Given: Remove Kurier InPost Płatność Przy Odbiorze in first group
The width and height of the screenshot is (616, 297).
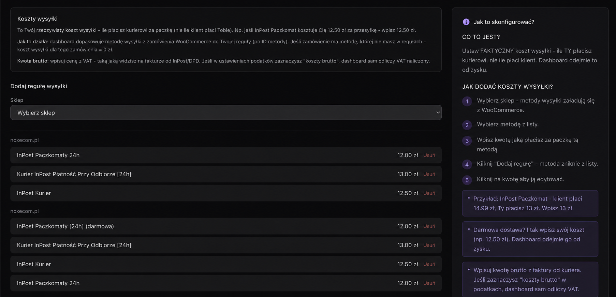Looking at the screenshot, I should click(429, 174).
